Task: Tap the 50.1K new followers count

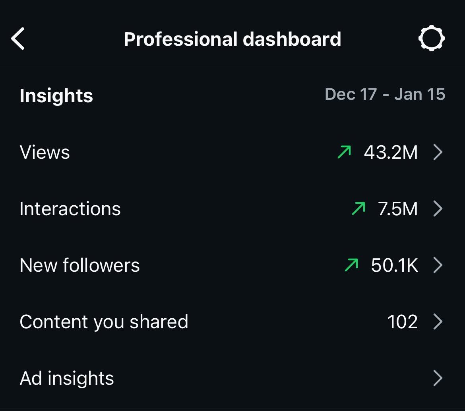Action: tap(394, 265)
